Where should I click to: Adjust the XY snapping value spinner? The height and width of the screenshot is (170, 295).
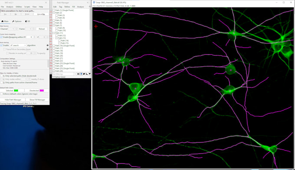coord(34,37)
